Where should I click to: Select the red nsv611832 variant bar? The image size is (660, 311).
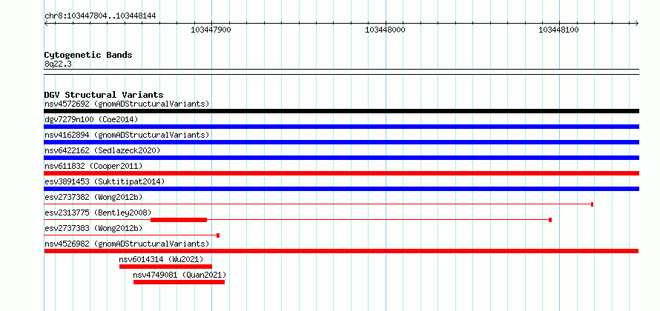tap(341, 173)
